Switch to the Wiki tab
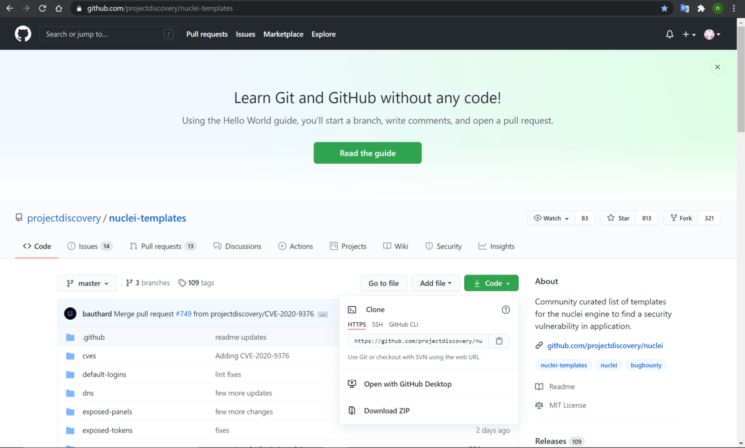The width and height of the screenshot is (745, 448). (x=395, y=246)
